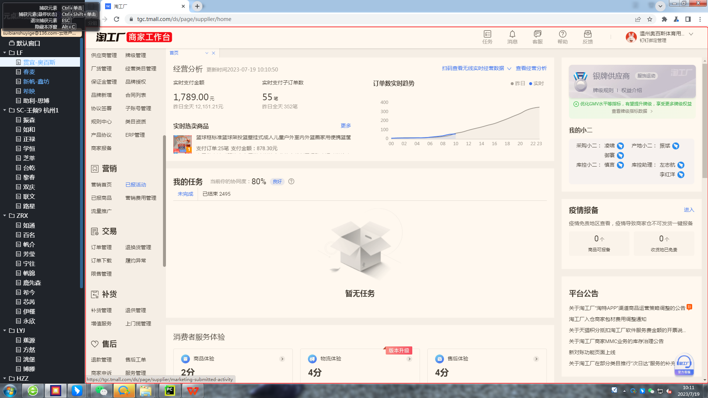Switch to 已结束 2495 tab

[216, 194]
